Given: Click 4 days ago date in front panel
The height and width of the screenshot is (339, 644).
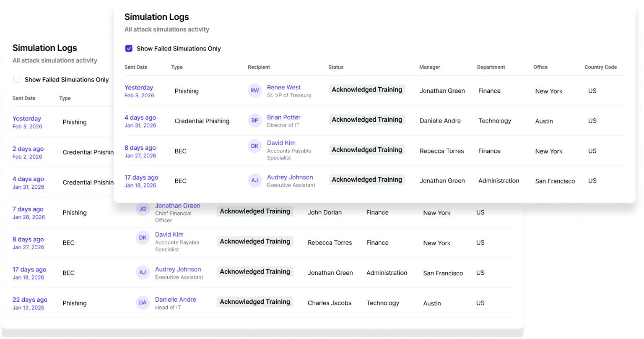Looking at the screenshot, I should [x=140, y=117].
